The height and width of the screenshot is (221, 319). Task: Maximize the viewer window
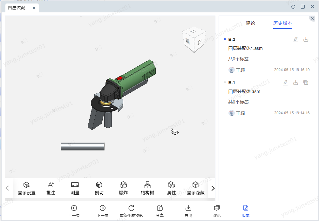[303, 7]
